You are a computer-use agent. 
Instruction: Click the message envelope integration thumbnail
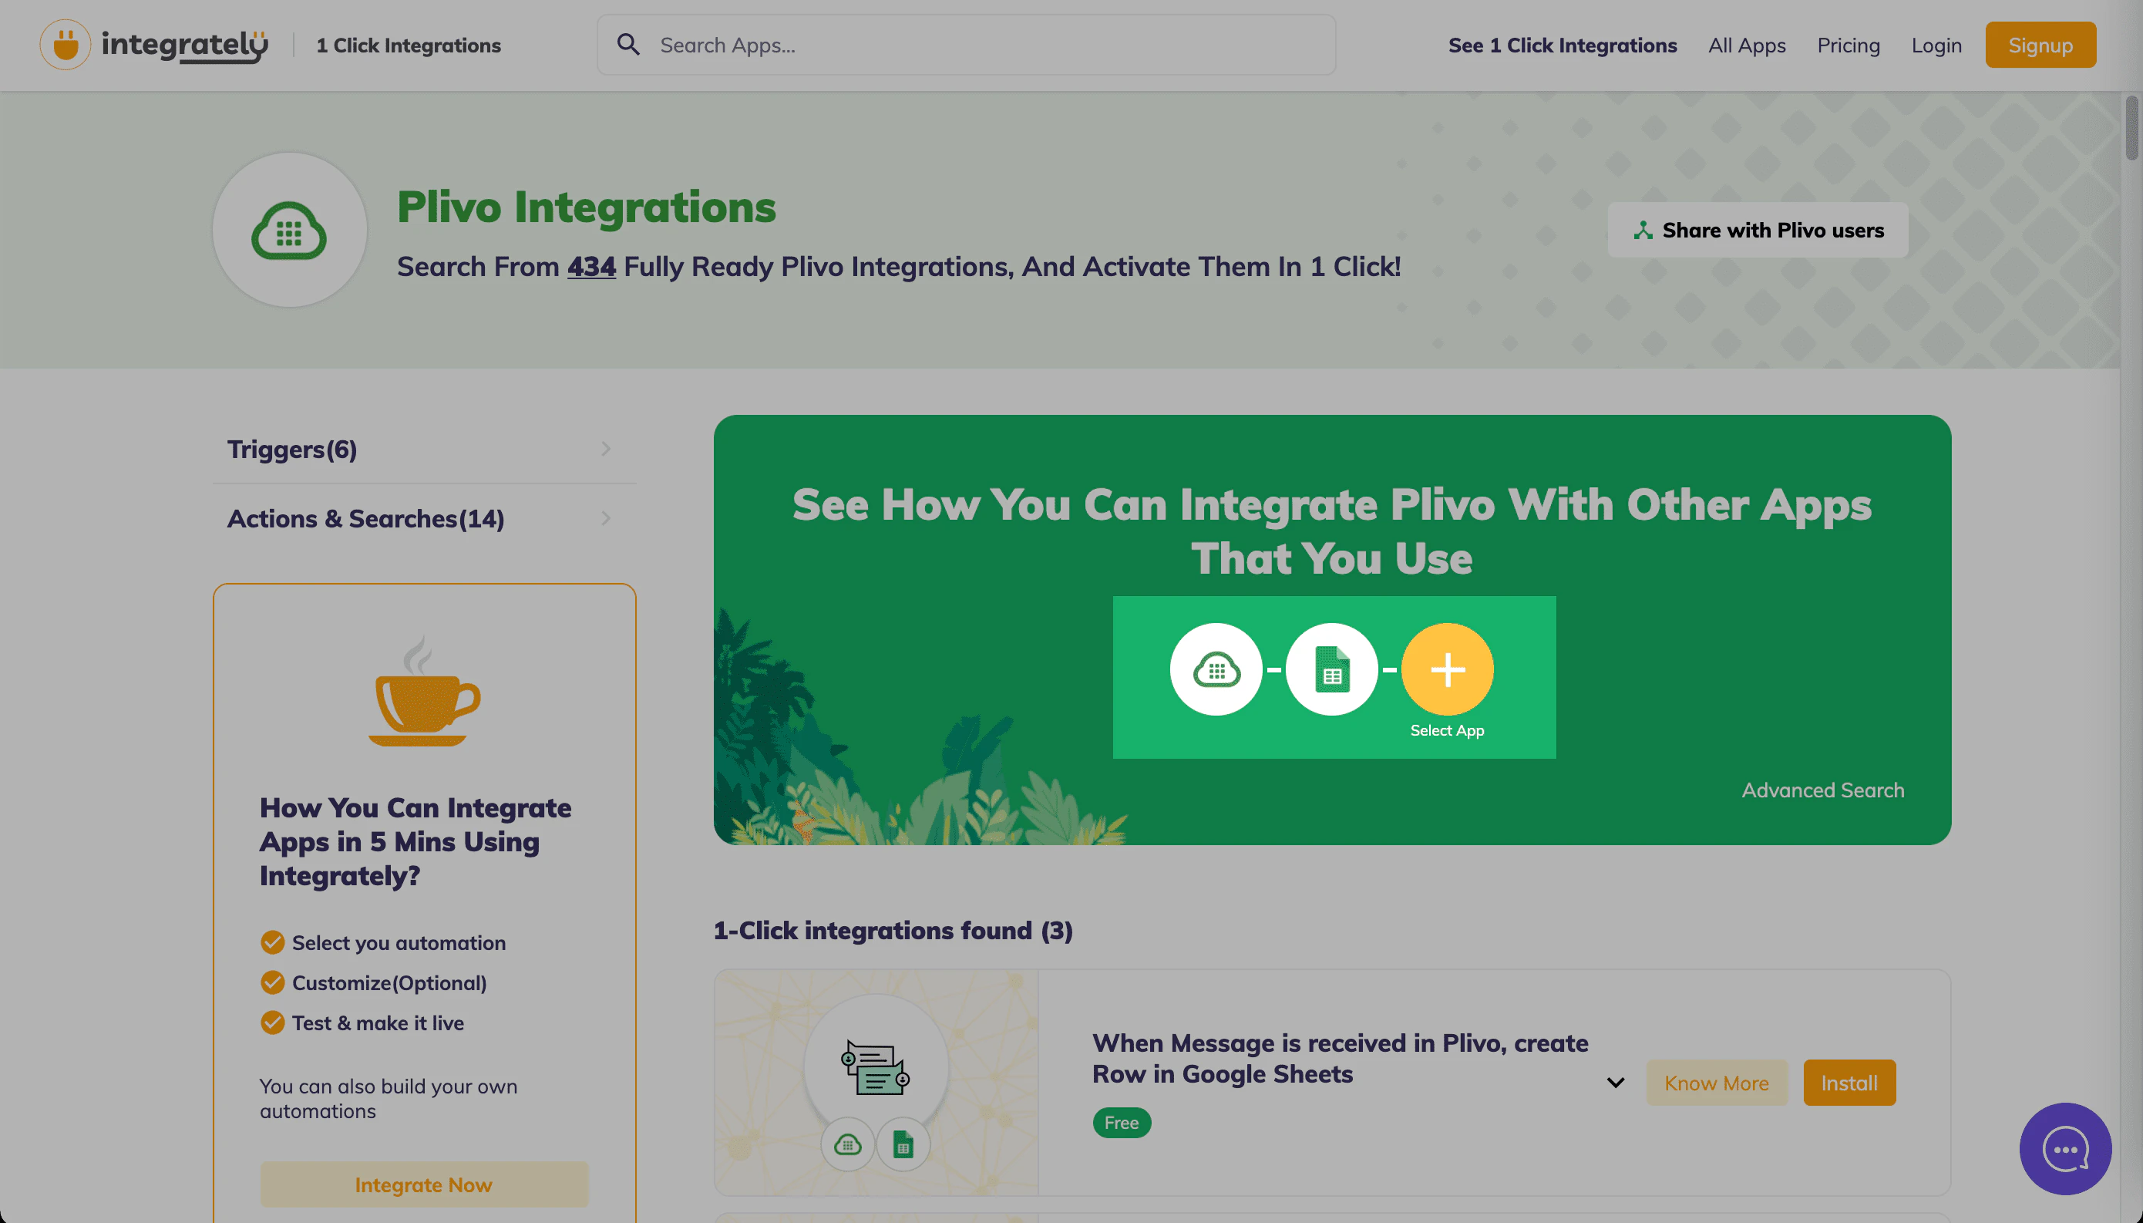pyautogui.click(x=876, y=1067)
